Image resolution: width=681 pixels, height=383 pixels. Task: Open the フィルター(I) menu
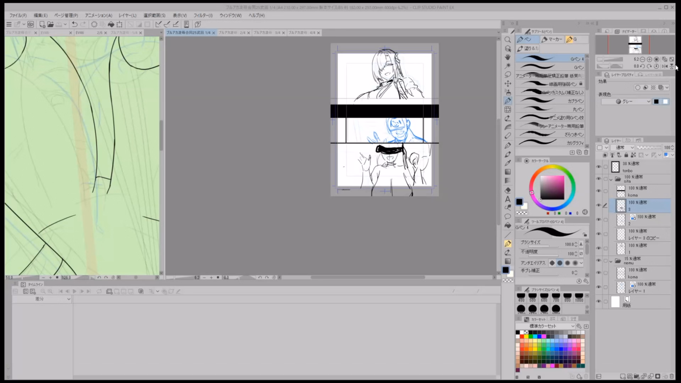pos(203,15)
